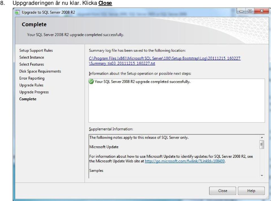Click the 'Supplemental Information:' label
Image resolution: width=271 pixels, height=201 pixels.
point(111,129)
